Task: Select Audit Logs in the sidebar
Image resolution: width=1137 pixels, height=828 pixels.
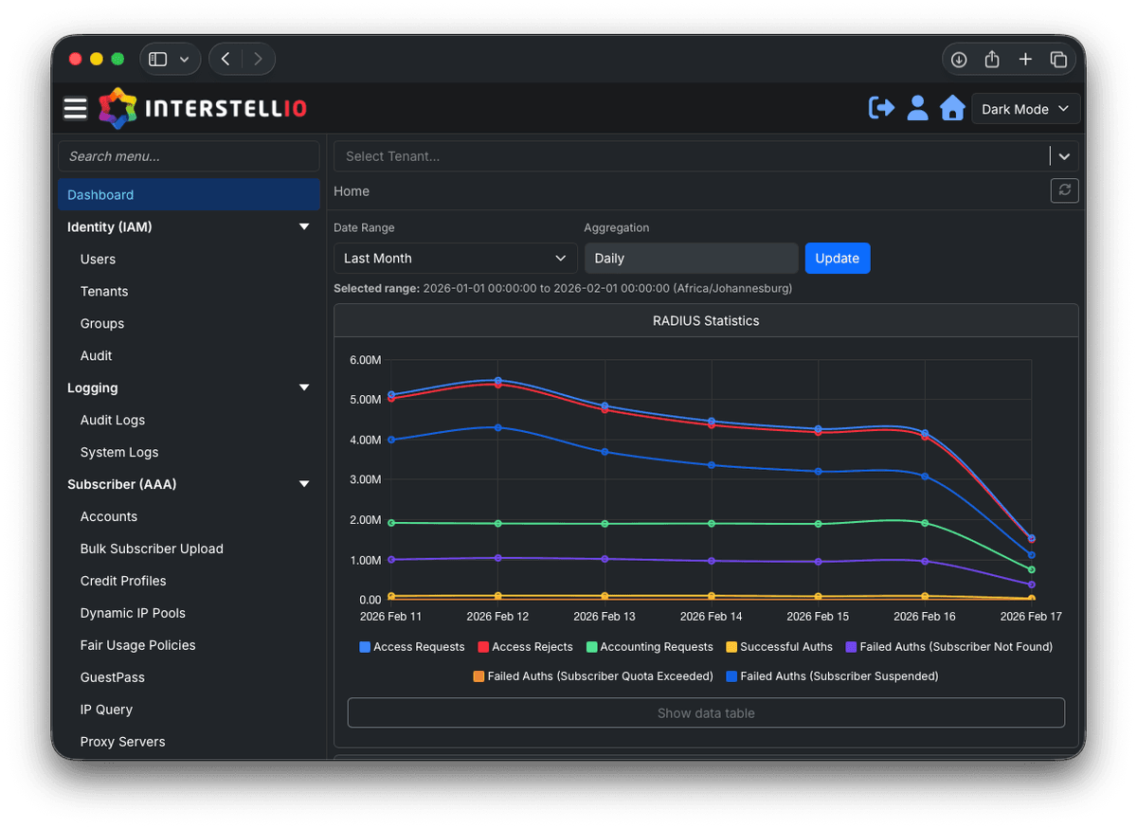Action: point(113,420)
